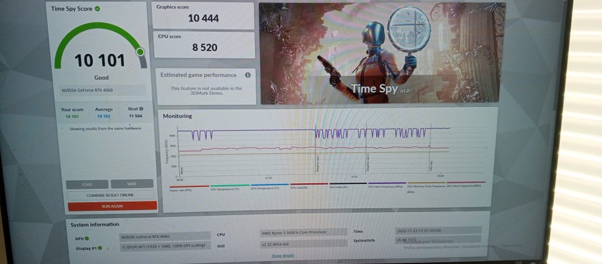Viewport: 602px width, 264px height.
Task: Click the SystemInfo version field
Action: [x=438, y=240]
